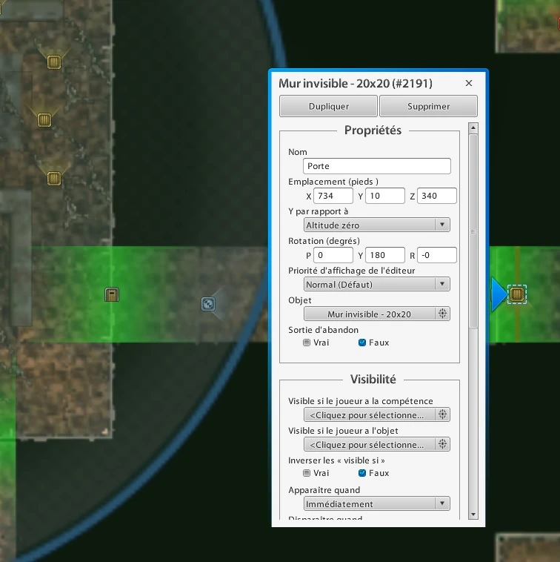
Task: Select the topmost yellow light marker
Action: [x=54, y=62]
